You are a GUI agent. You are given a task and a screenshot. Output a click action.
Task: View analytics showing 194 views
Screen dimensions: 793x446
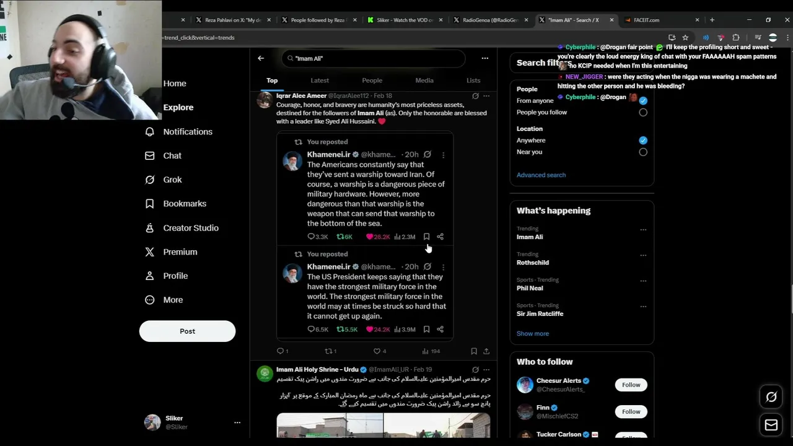[x=430, y=351]
